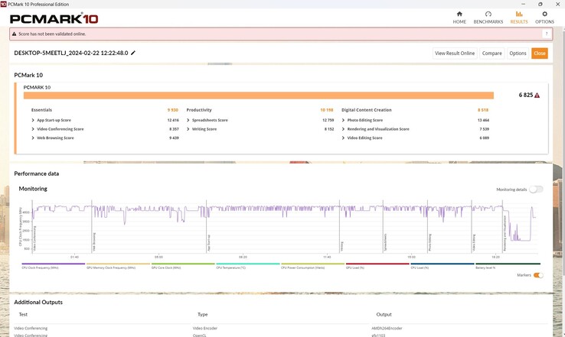Open the Benchmarks section
The height and width of the screenshot is (337, 565).
click(488, 17)
